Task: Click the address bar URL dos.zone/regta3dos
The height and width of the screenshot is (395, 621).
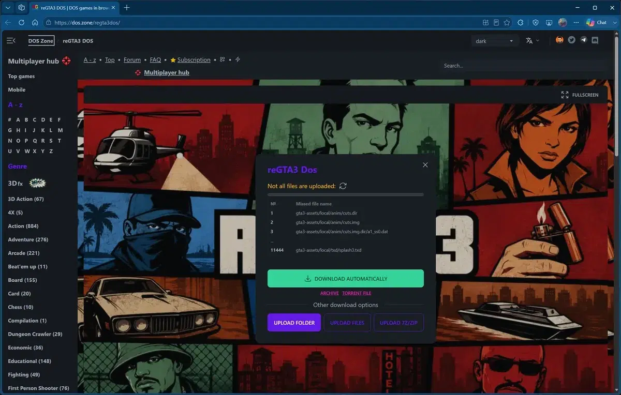Action: point(87,23)
